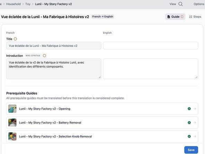Open the Household breadcrumb link
The width and height of the screenshot is (205, 154).
click(x=14, y=4)
